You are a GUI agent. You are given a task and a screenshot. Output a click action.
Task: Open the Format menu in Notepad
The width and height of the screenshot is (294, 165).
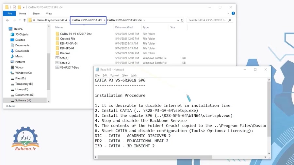click(115, 75)
